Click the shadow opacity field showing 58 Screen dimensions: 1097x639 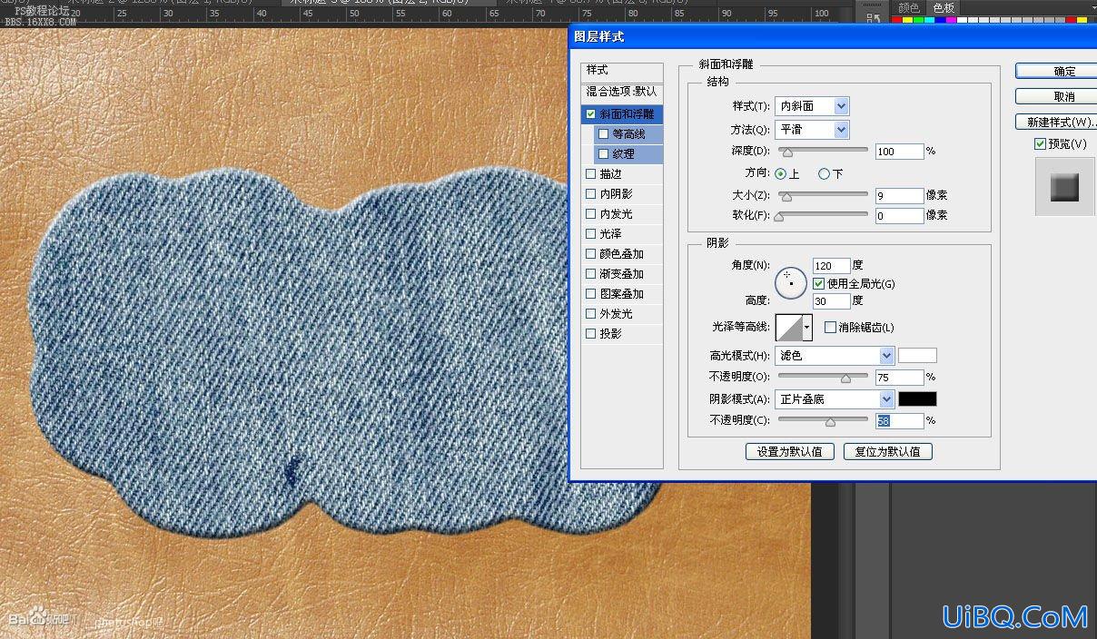(x=899, y=420)
